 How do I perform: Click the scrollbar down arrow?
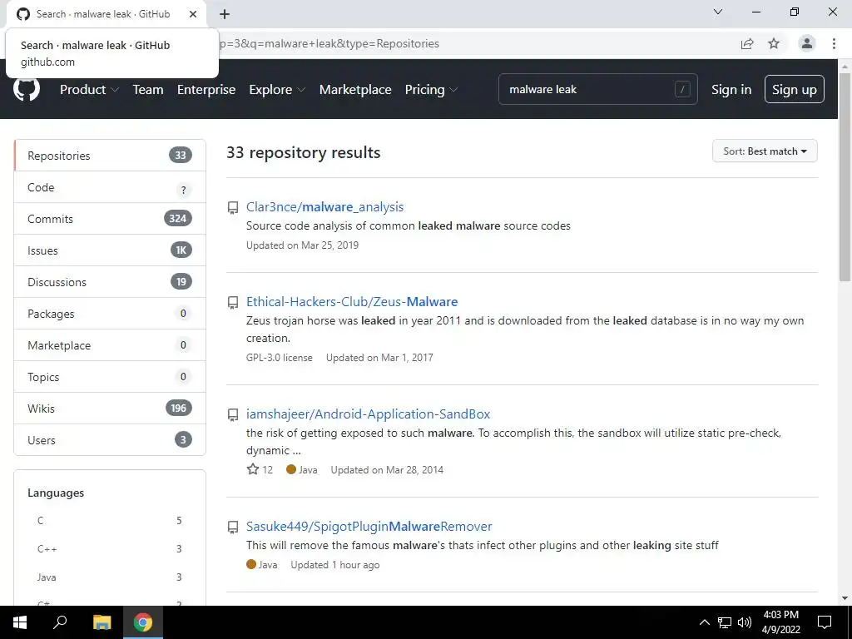845,598
